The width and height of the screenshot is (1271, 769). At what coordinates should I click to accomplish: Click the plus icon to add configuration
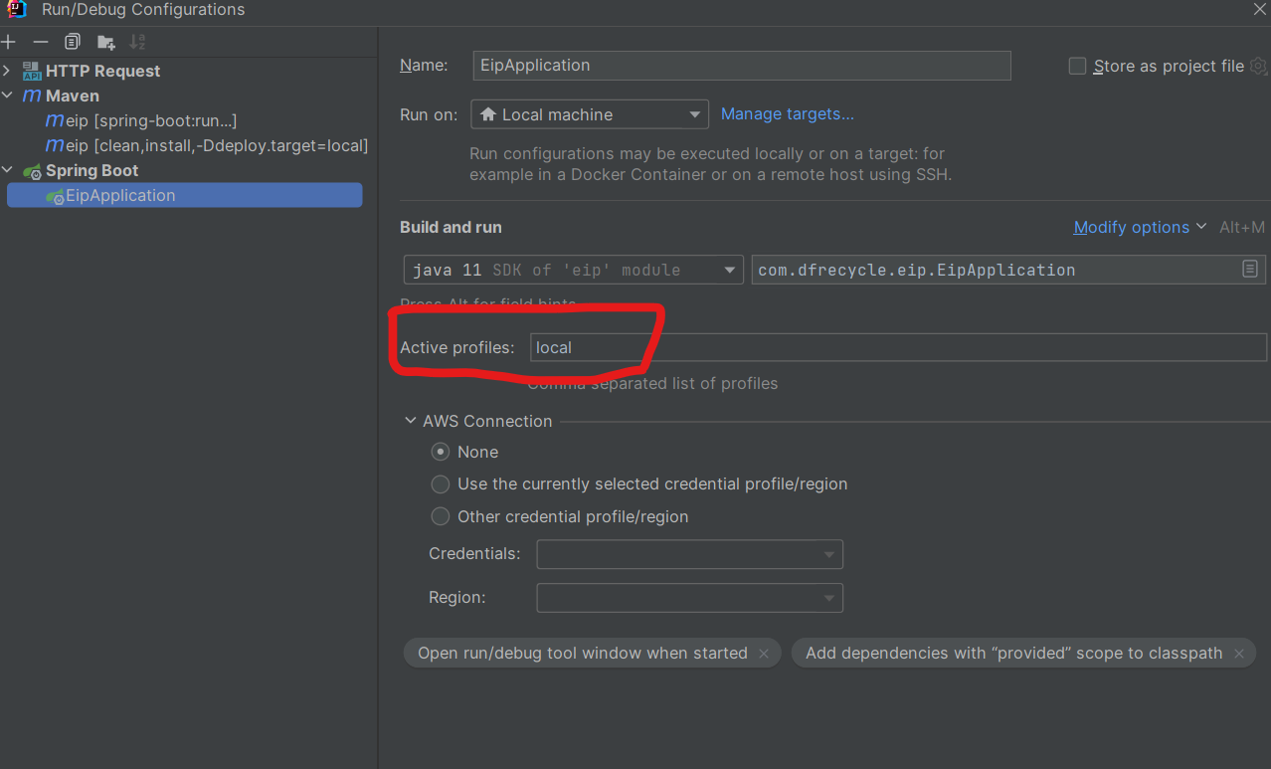tap(9, 42)
